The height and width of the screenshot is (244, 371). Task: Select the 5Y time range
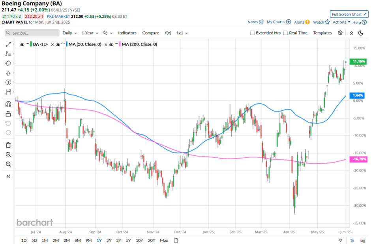click(129, 240)
